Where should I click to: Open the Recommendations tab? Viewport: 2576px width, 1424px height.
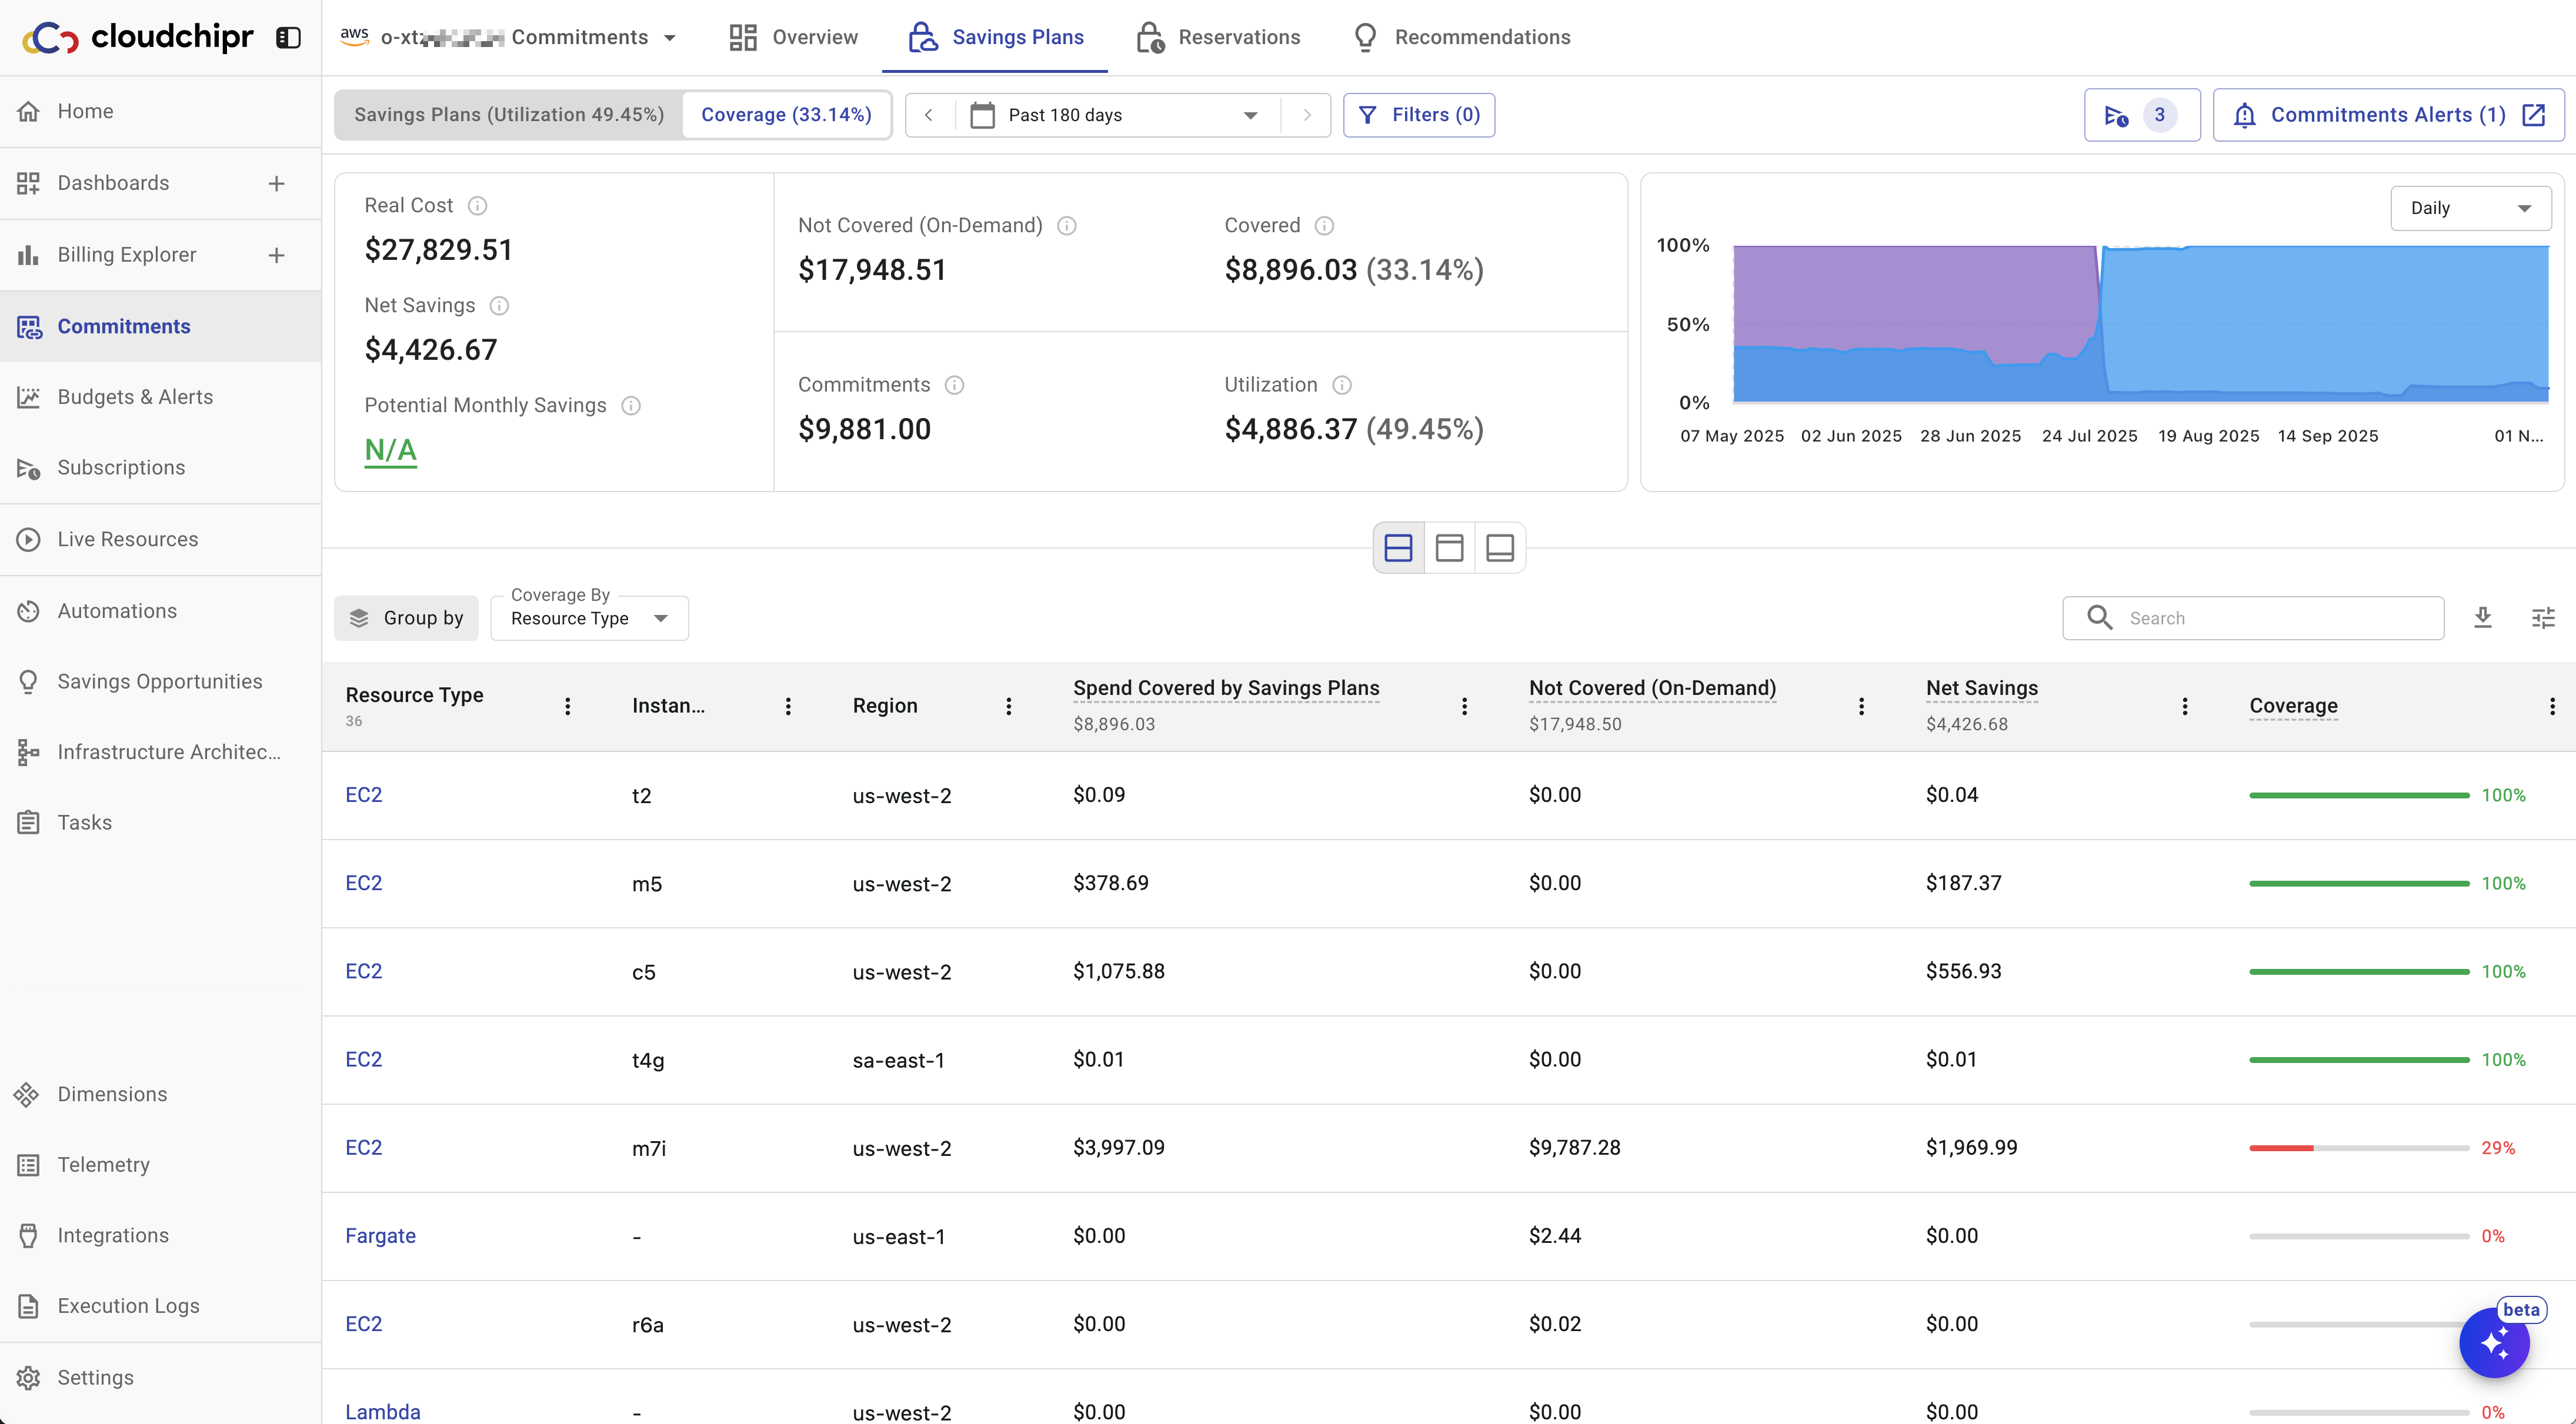(x=1461, y=38)
